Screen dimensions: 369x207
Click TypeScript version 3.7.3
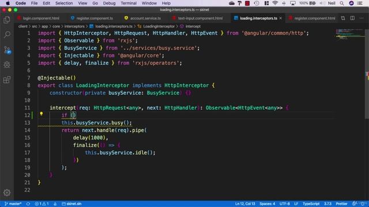[327, 204]
